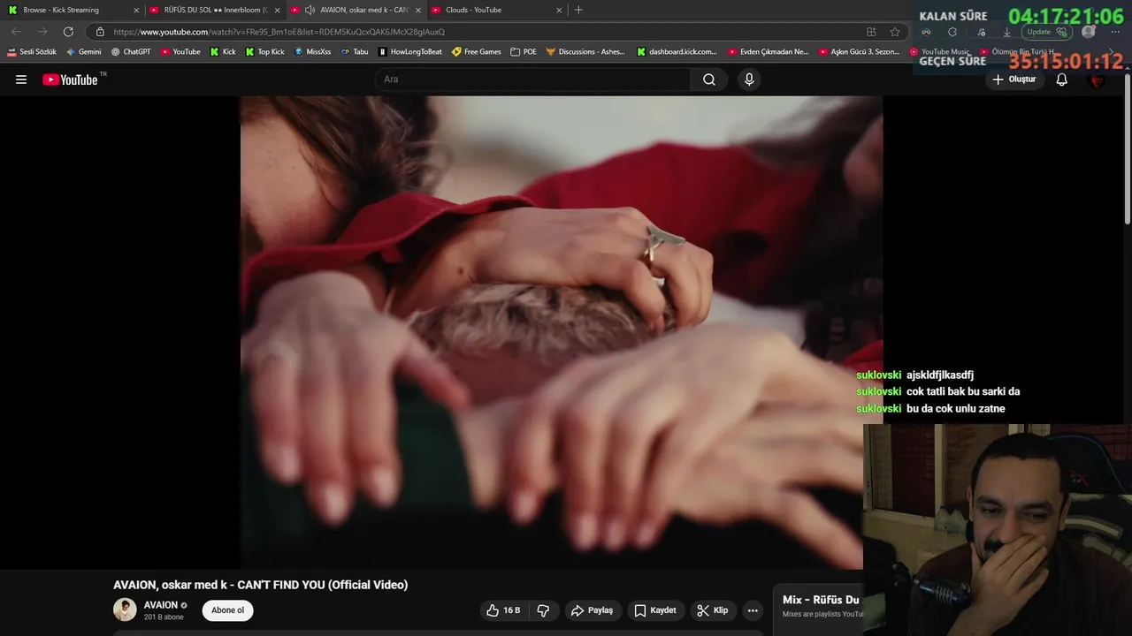Click the search magnifier button

pos(709,79)
